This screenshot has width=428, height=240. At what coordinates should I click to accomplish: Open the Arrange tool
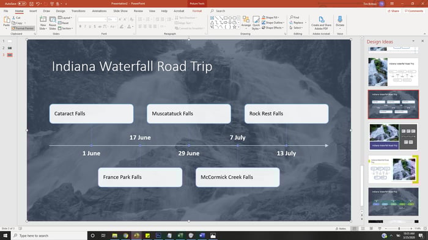pyautogui.click(x=246, y=22)
